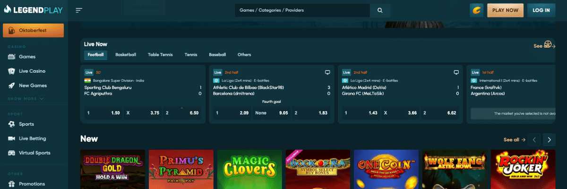Click in Games / Categories / Providers search field
567x189 pixels.
[x=302, y=10]
